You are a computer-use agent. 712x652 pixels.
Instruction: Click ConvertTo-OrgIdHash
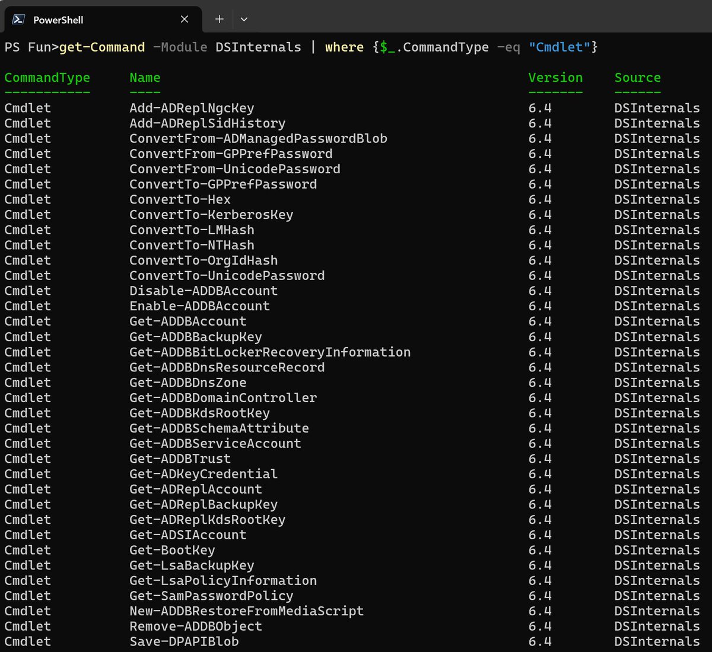[204, 260]
